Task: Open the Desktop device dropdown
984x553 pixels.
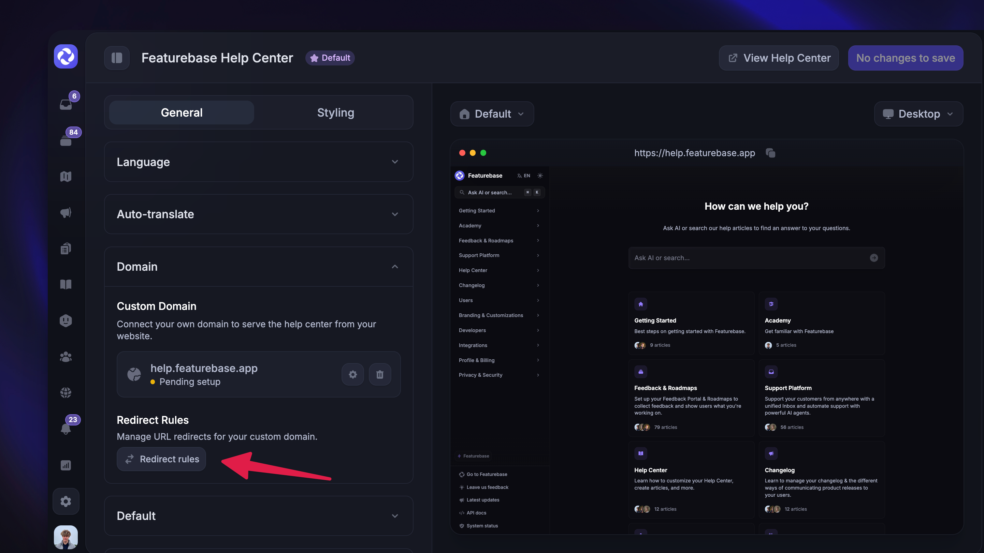Action: click(x=918, y=114)
